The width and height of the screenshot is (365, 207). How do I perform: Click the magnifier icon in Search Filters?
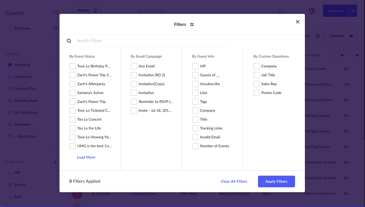pyautogui.click(x=69, y=41)
